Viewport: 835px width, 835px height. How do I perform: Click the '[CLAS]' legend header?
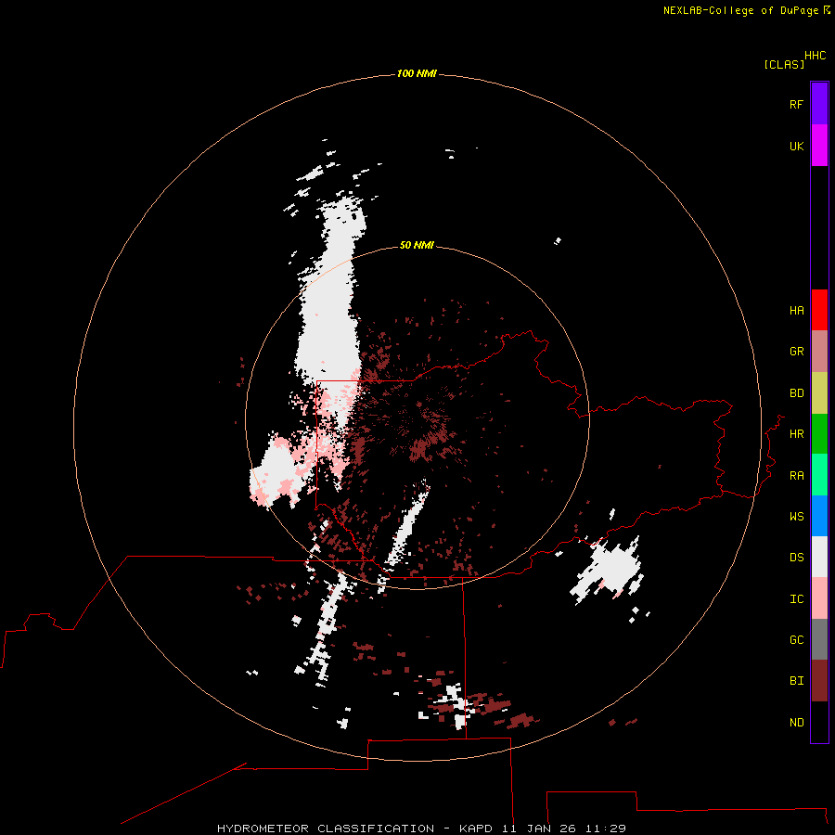coord(784,64)
